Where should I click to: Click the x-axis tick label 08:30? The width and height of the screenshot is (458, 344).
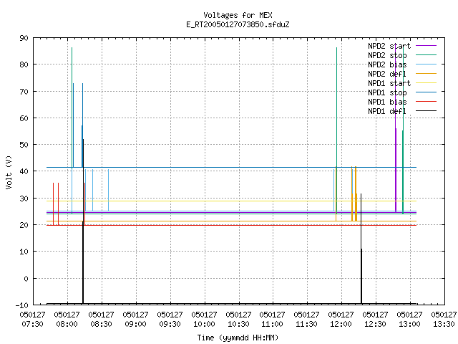tap(101, 324)
